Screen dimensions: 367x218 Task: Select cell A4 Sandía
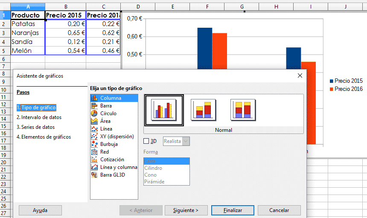[x=28, y=42]
